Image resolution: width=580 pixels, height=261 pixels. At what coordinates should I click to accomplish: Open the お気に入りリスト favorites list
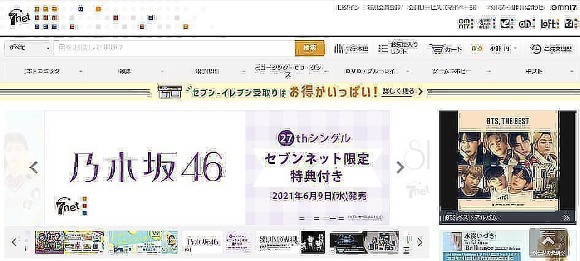(399, 49)
